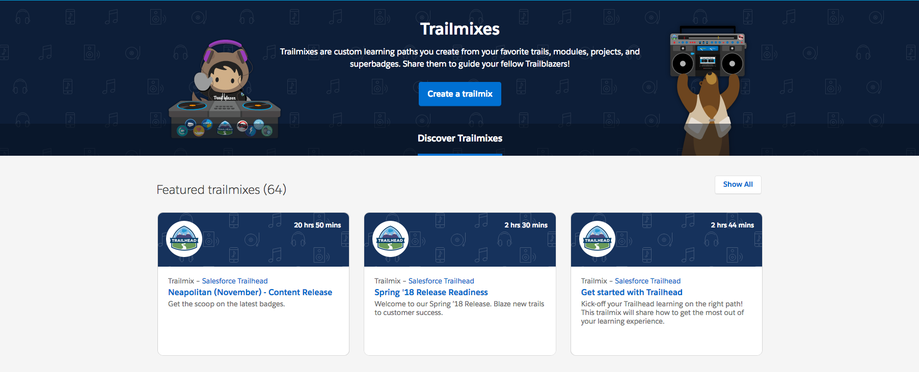The width and height of the screenshot is (919, 372).
Task: Click the 'Kick-off your Trailhead learning' description
Action: [x=662, y=312]
